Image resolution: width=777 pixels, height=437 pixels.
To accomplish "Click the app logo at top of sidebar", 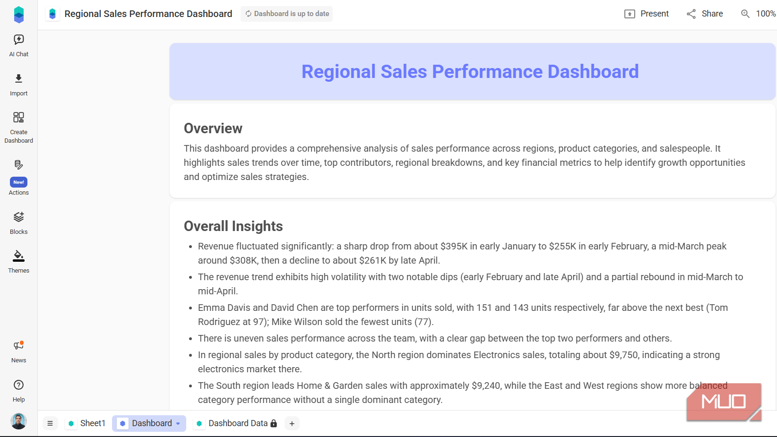I will tap(19, 15).
